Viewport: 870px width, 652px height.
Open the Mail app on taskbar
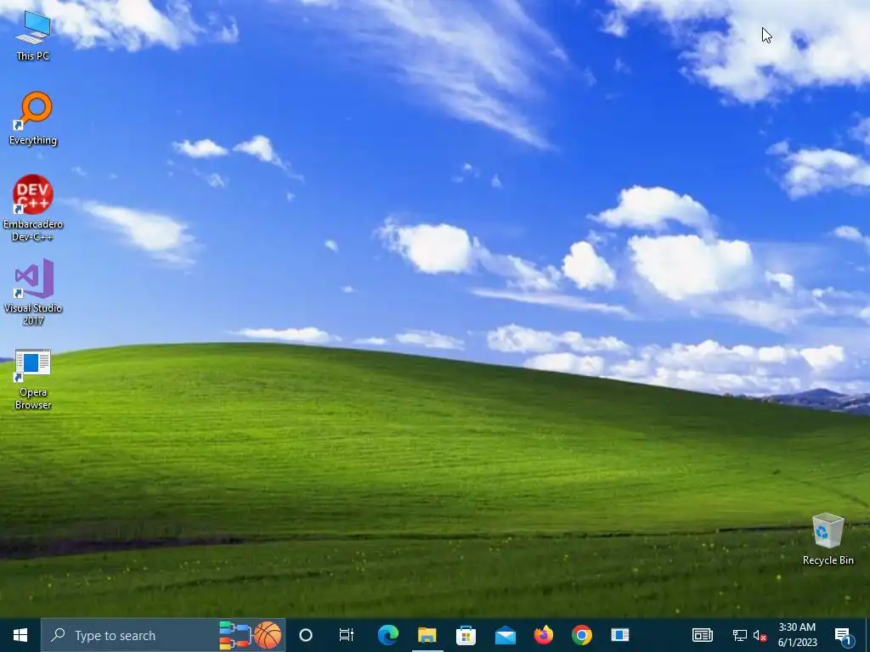505,635
